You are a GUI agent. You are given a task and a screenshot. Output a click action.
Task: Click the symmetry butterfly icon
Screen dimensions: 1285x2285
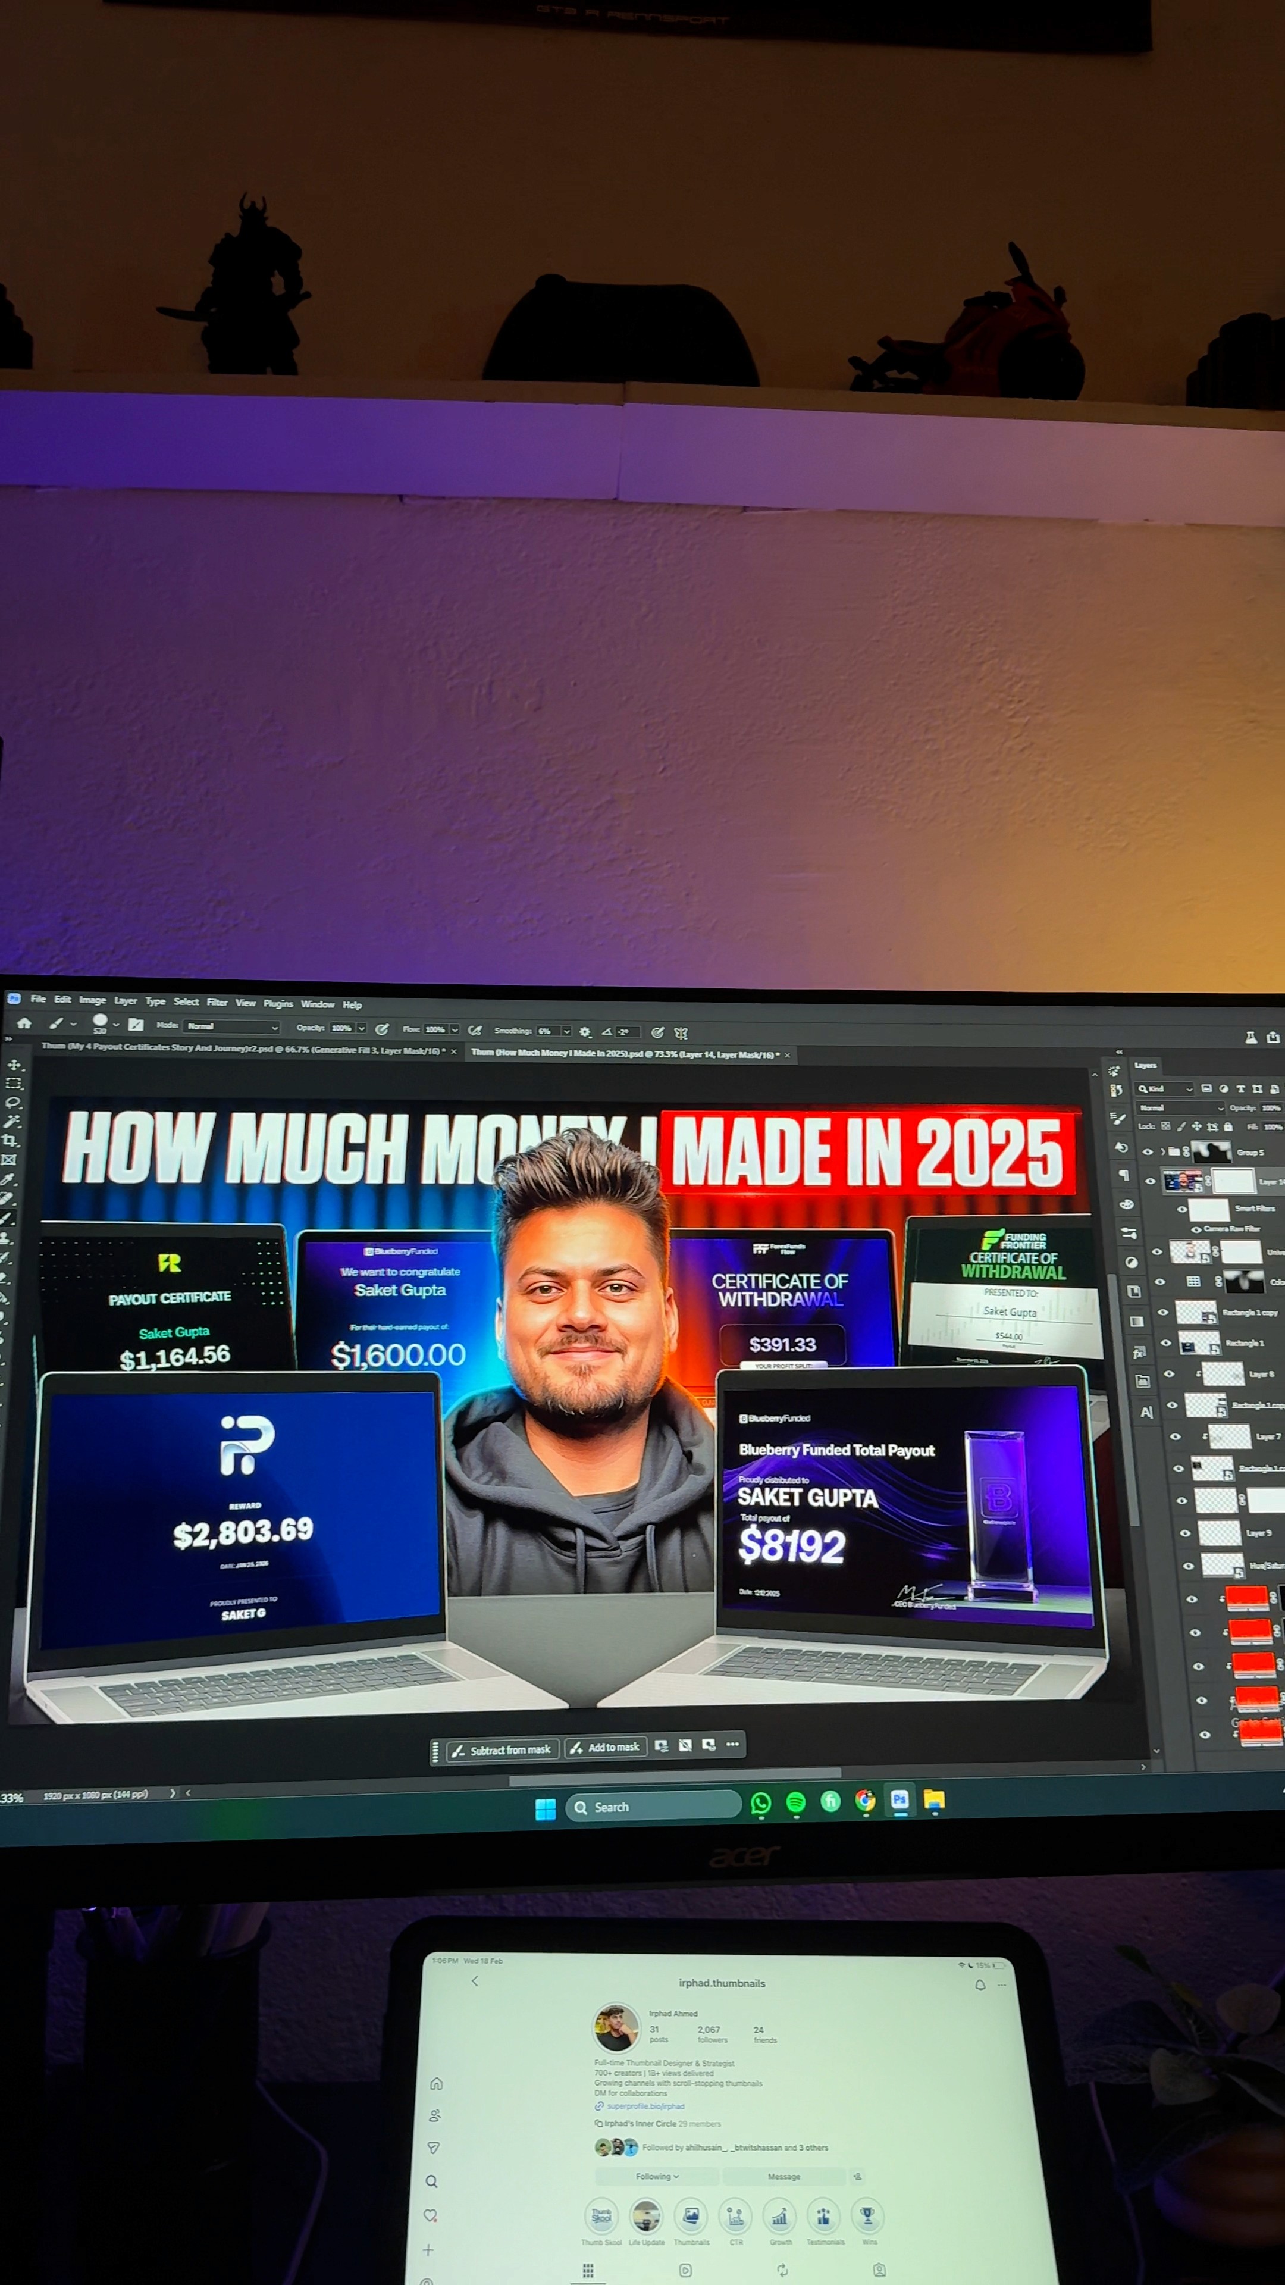[x=681, y=1032]
